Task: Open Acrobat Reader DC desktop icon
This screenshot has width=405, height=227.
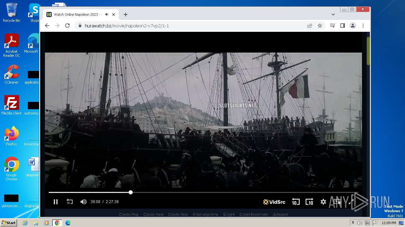Action: pyautogui.click(x=11, y=45)
